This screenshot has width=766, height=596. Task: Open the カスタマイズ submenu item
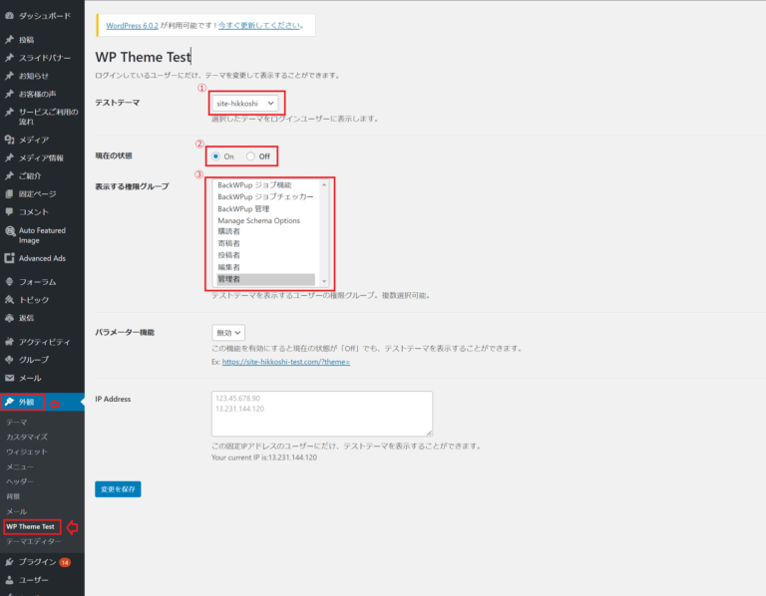tap(25, 437)
